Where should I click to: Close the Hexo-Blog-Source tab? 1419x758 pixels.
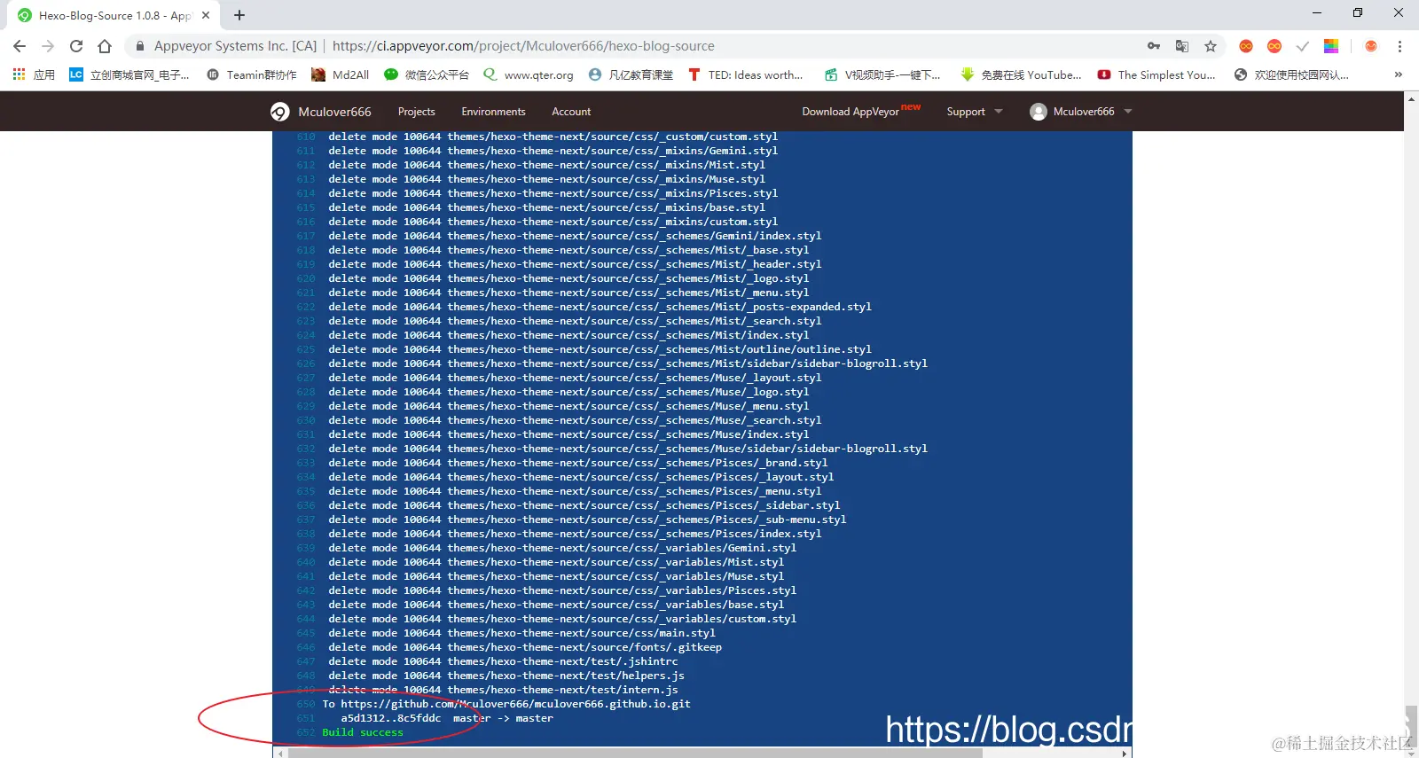[206, 15]
